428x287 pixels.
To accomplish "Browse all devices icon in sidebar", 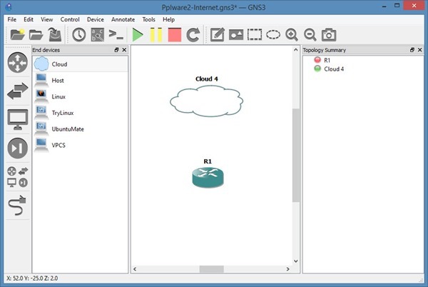I will tap(18, 177).
